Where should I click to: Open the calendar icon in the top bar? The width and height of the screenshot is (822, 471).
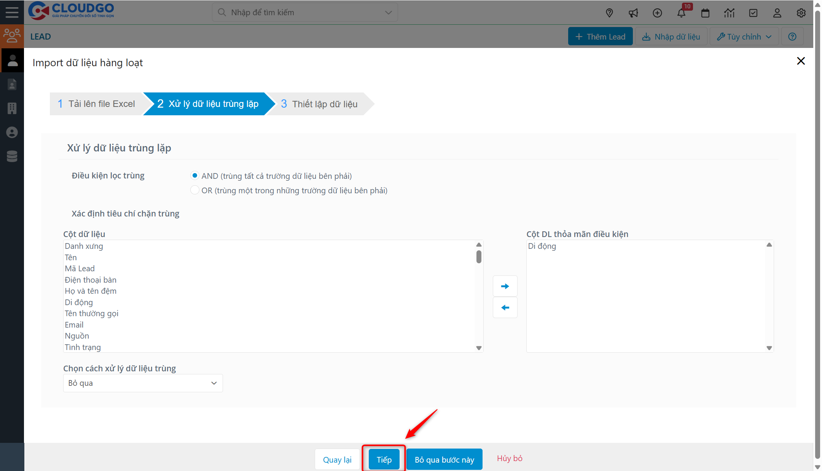705,13
